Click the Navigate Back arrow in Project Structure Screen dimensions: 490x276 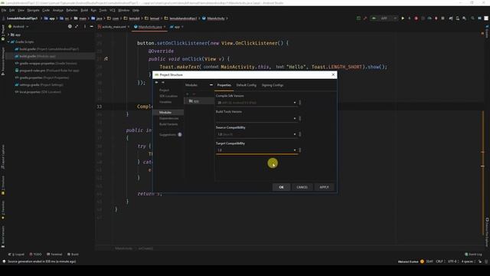point(156,82)
